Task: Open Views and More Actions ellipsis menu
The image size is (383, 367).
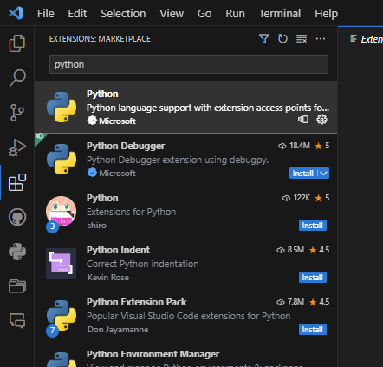Action: [321, 38]
